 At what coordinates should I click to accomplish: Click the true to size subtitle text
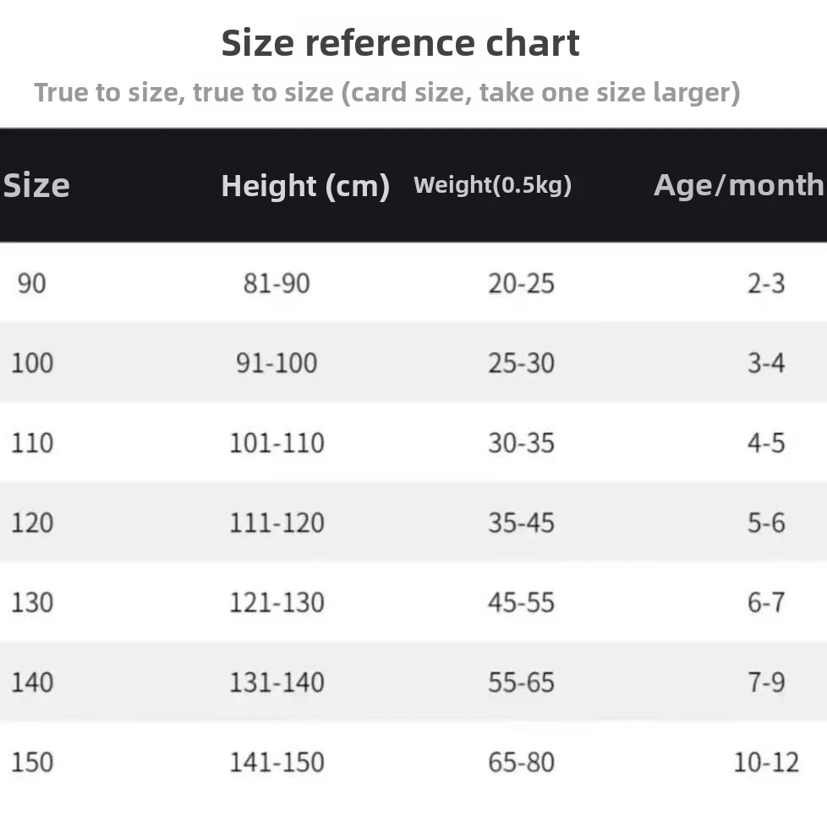pyautogui.click(x=386, y=92)
